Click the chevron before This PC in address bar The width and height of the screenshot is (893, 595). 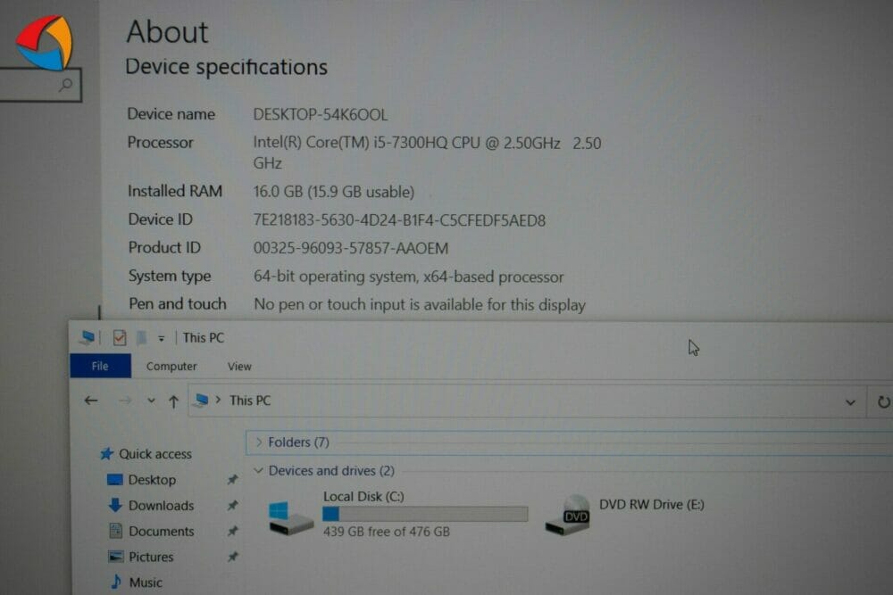point(218,400)
